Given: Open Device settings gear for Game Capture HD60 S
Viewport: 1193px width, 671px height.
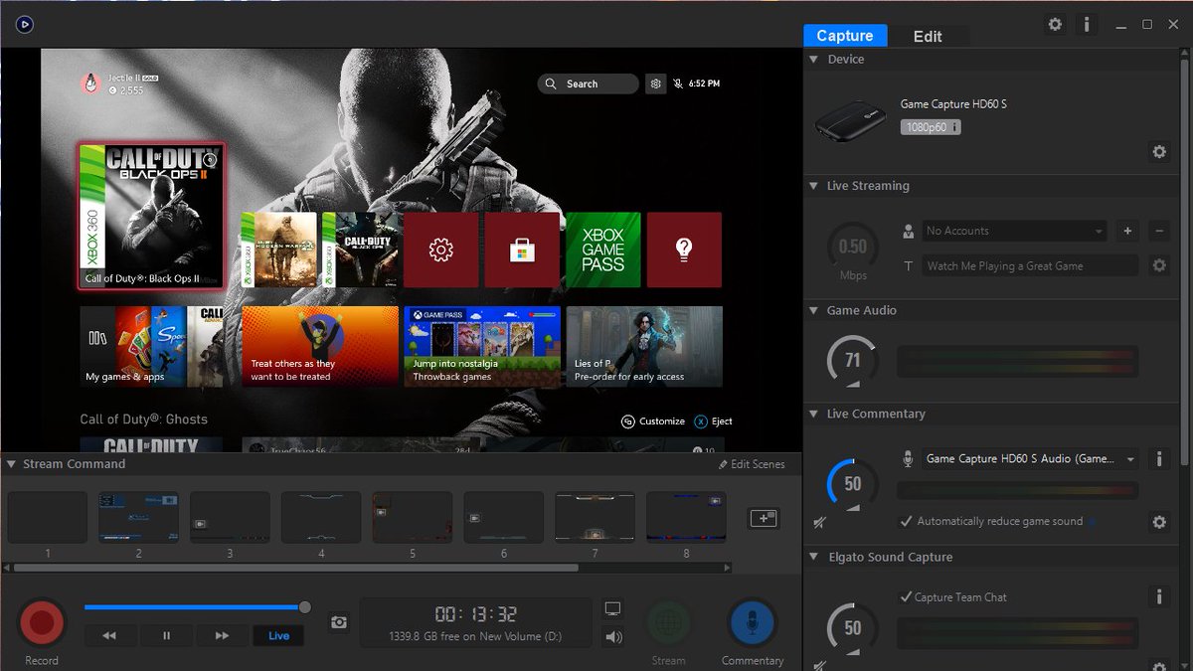Looking at the screenshot, I should [1158, 152].
